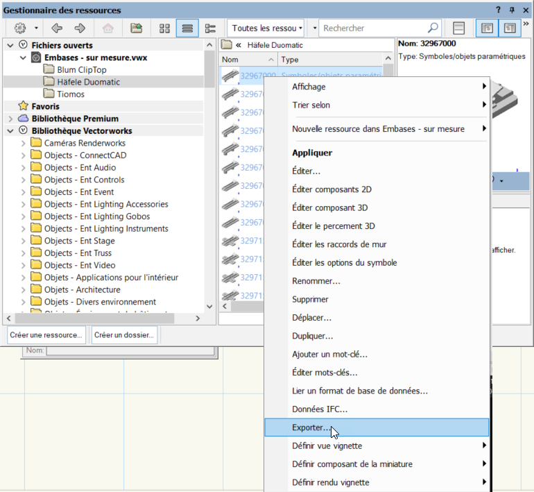Image resolution: width=534 pixels, height=492 pixels.
Task: Select Objets - Divers environnement folder
Action: pyautogui.click(x=100, y=302)
